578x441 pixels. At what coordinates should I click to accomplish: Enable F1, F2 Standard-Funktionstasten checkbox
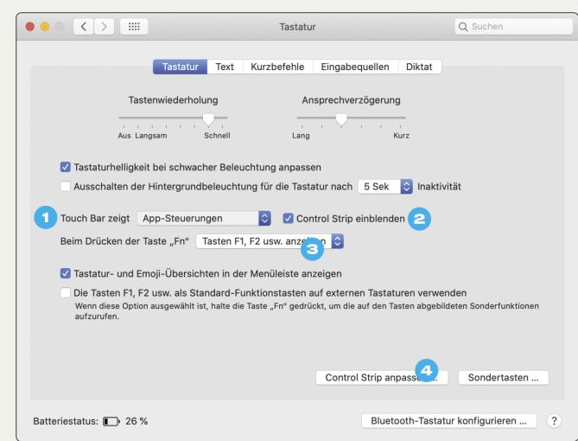tap(66, 292)
